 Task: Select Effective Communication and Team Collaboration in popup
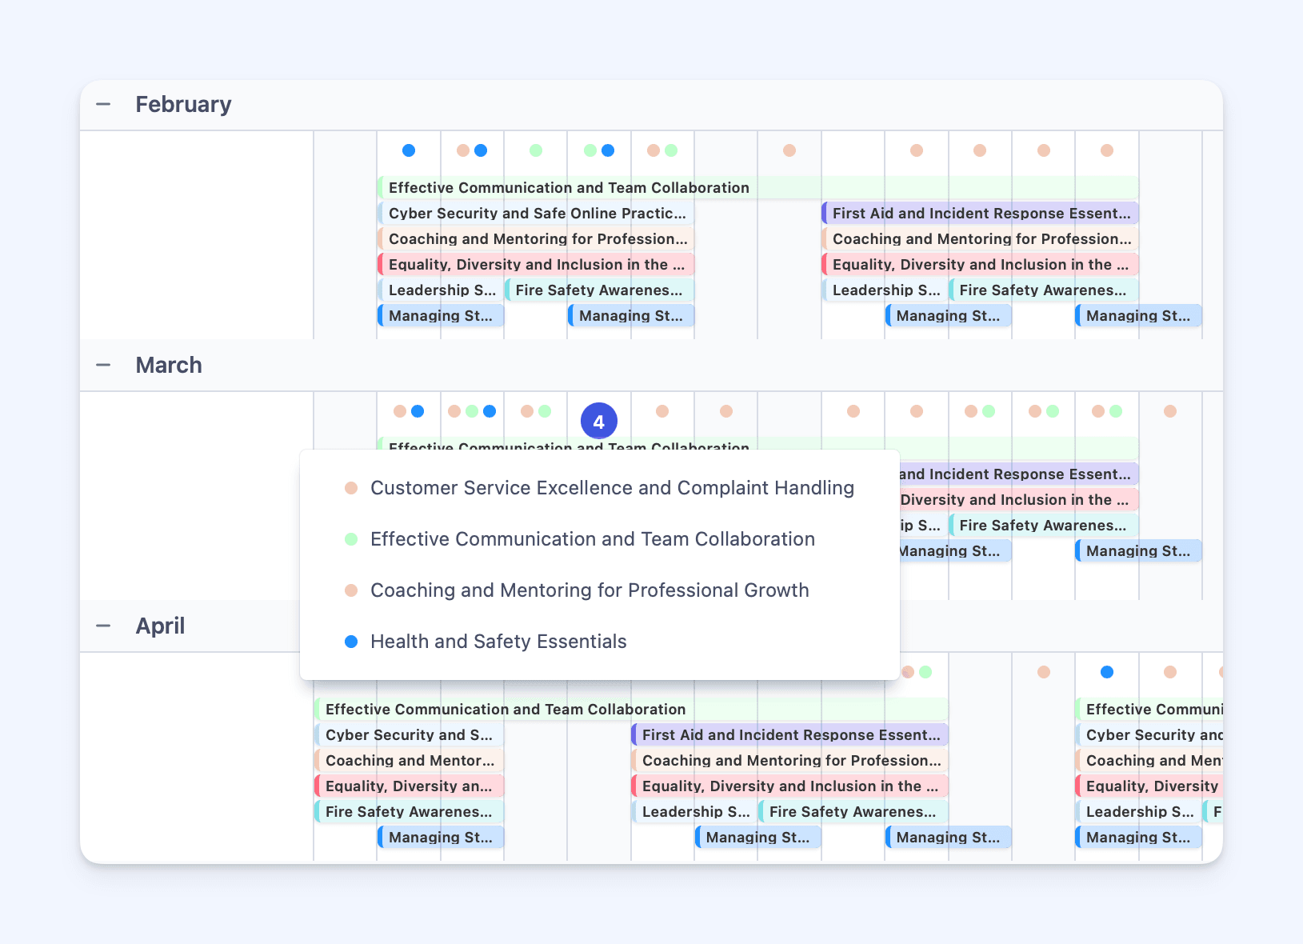[x=592, y=539]
